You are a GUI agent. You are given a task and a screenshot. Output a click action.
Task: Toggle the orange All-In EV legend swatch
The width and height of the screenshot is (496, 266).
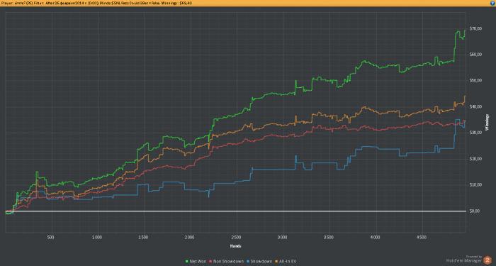[276, 262]
